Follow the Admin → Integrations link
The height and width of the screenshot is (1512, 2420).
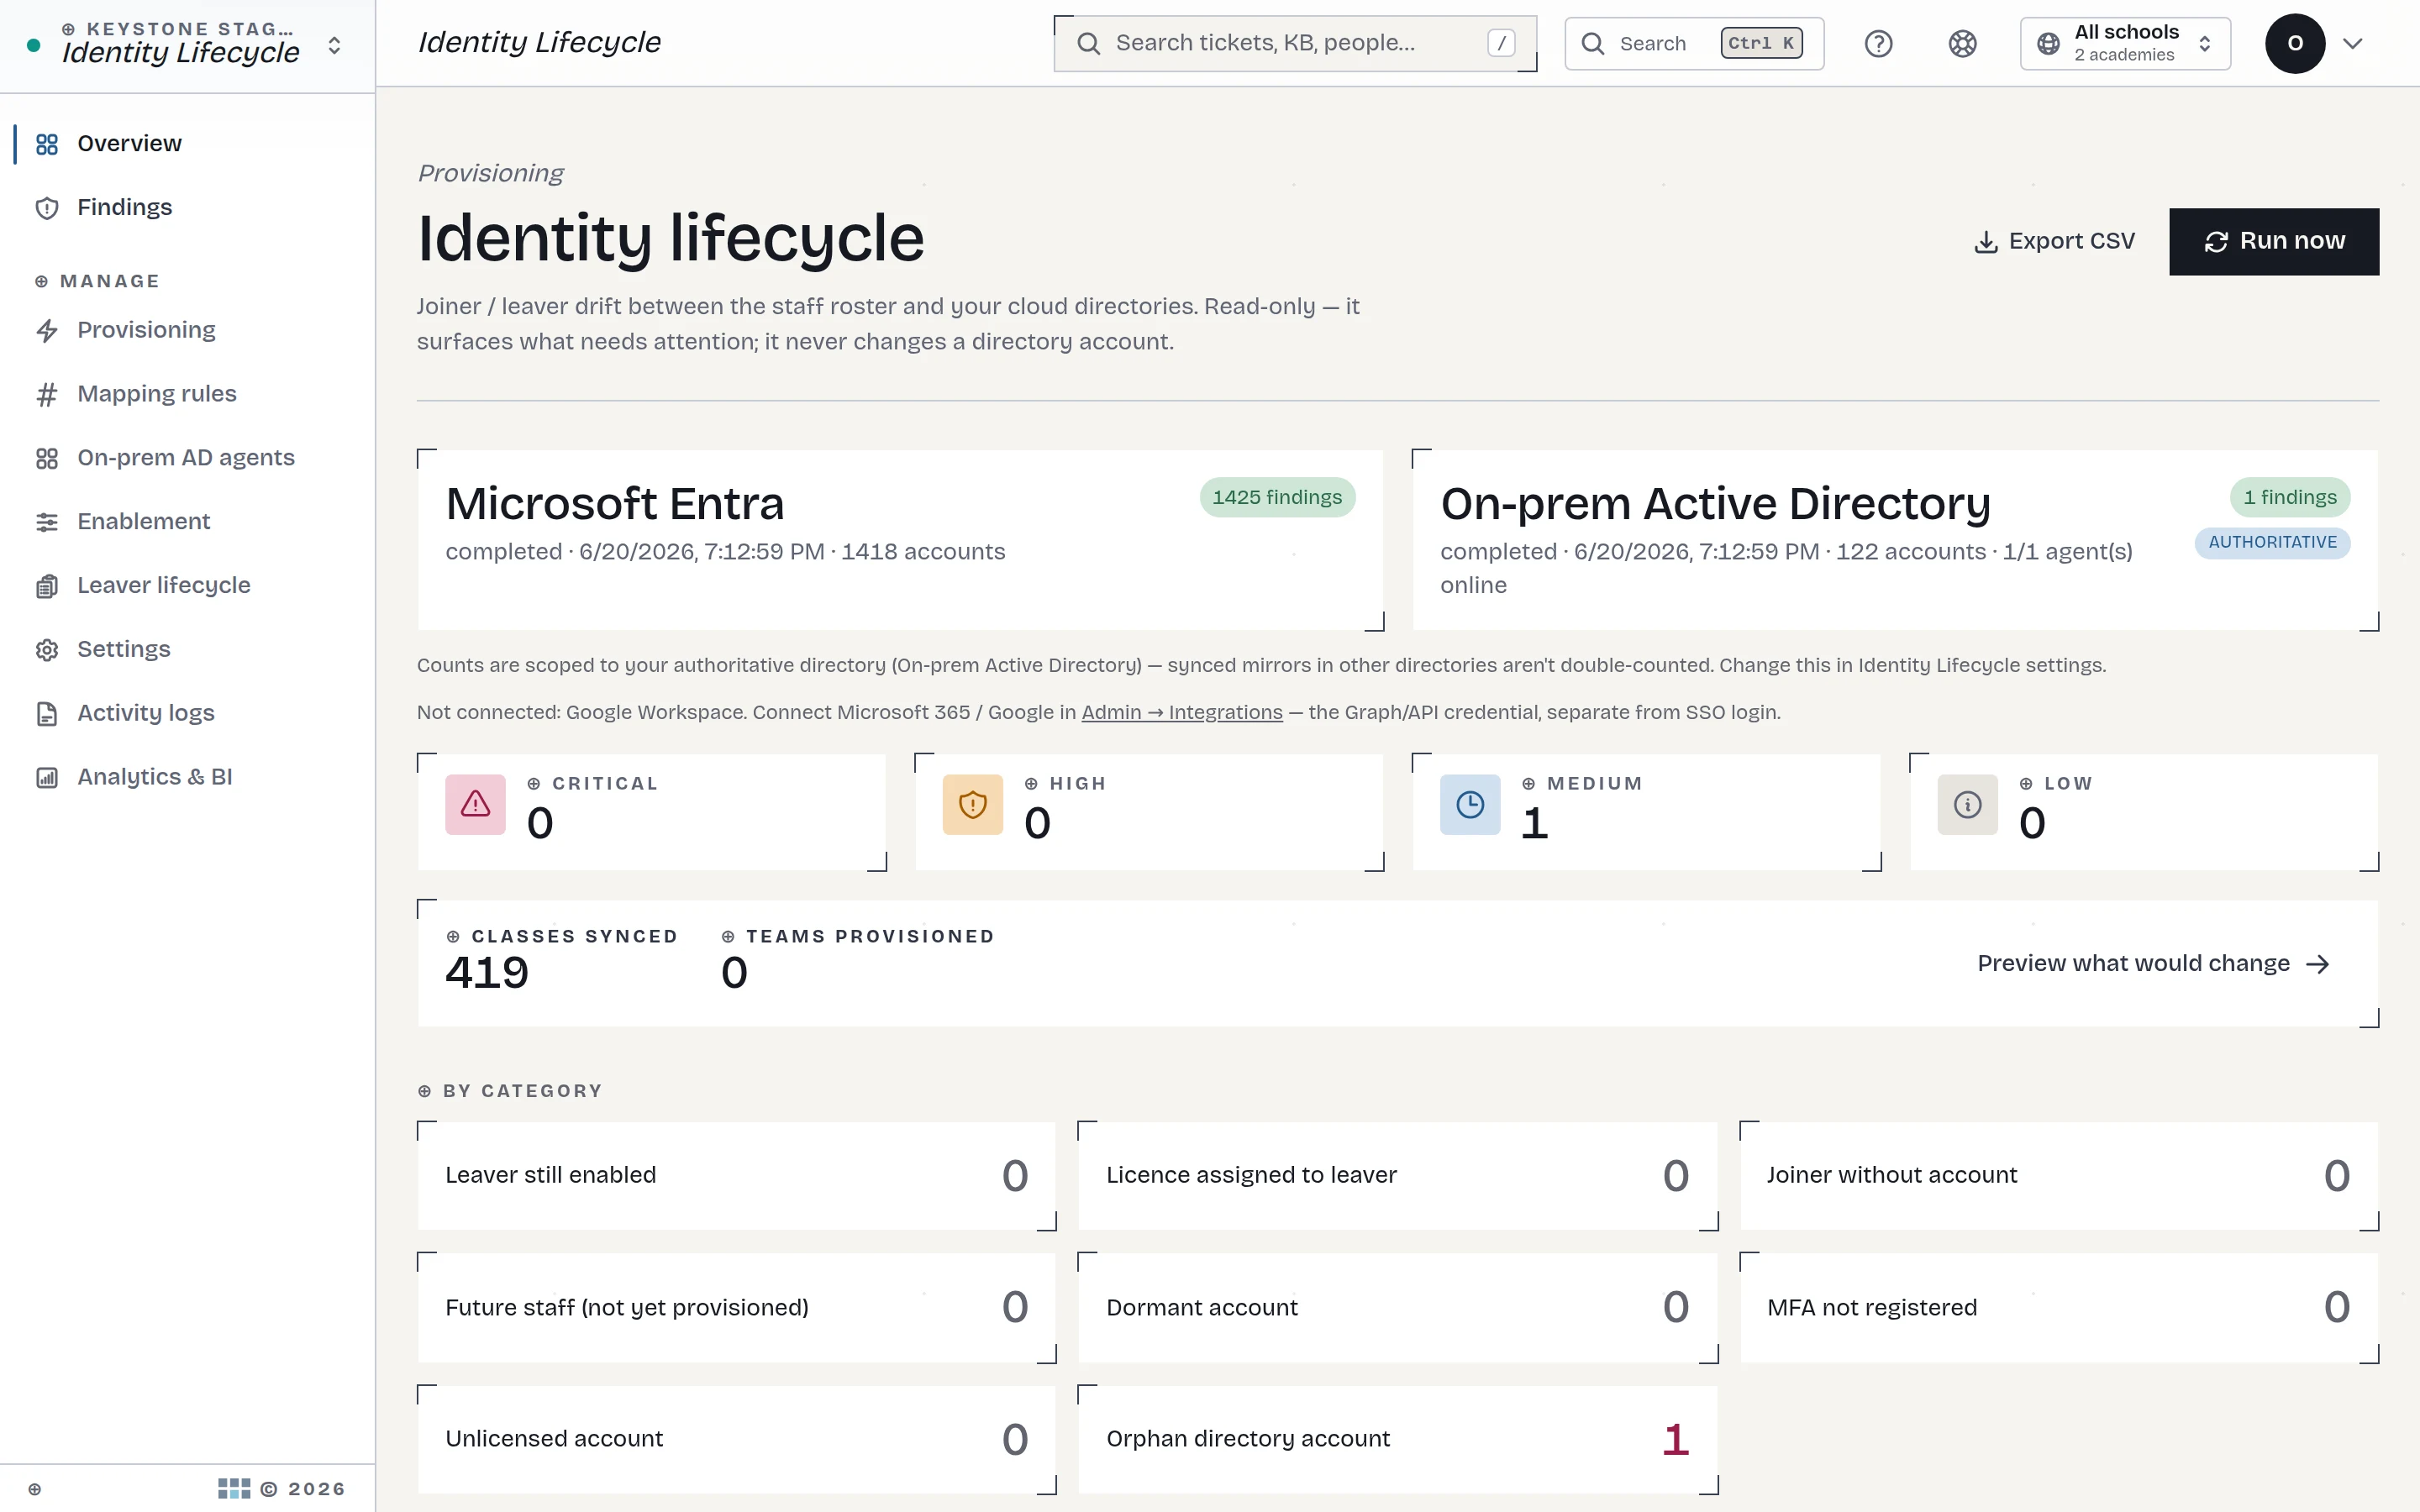(x=1181, y=712)
